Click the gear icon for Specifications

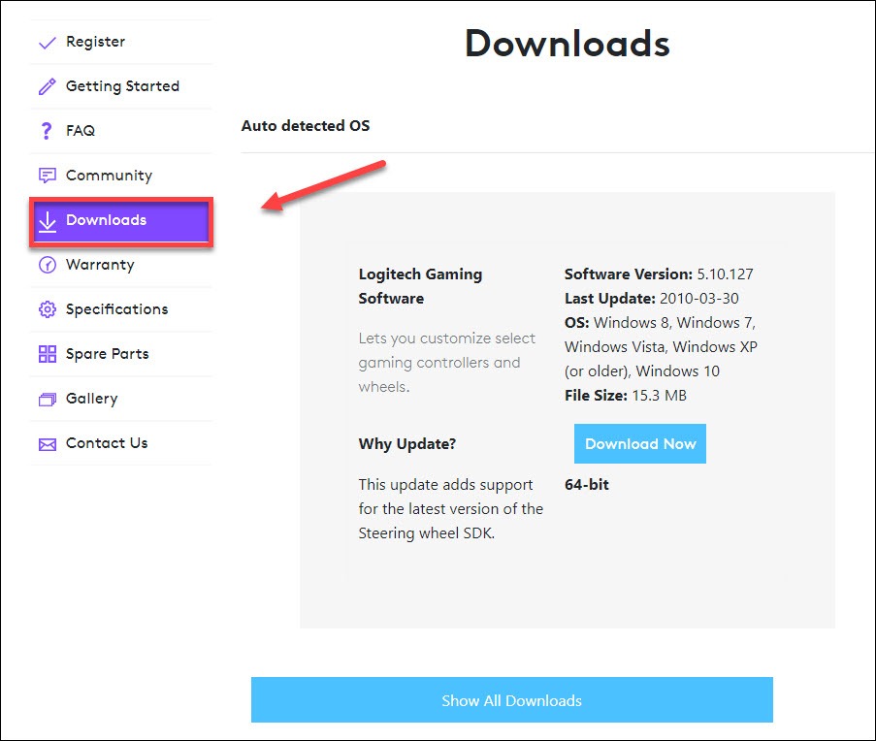coord(47,309)
